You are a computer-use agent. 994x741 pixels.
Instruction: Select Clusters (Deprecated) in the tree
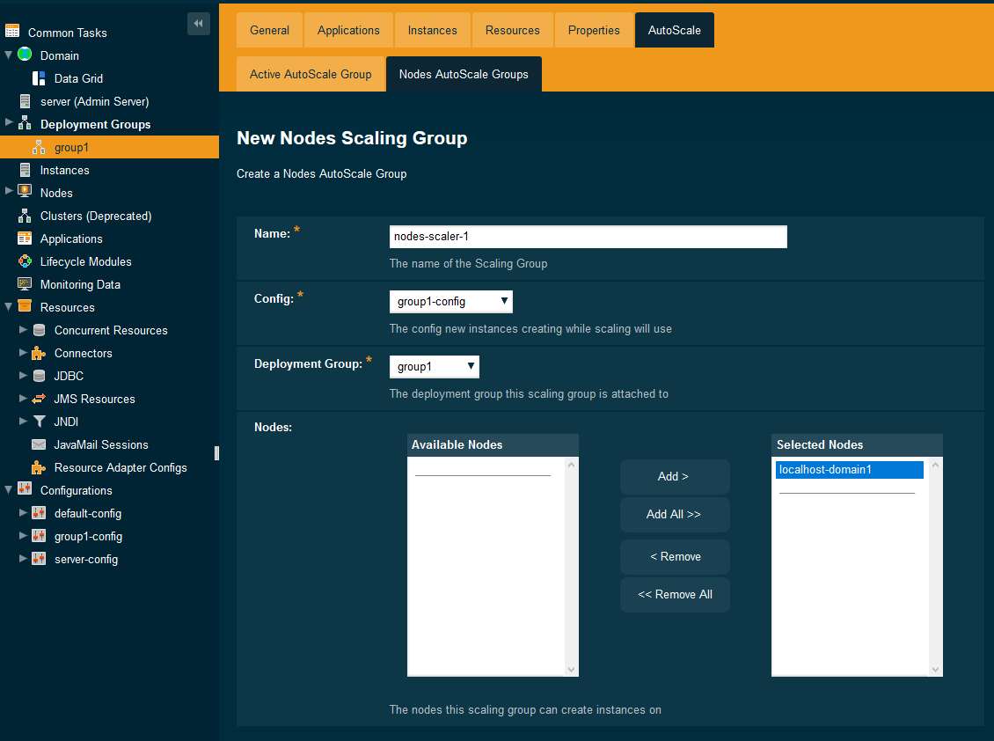pos(96,216)
